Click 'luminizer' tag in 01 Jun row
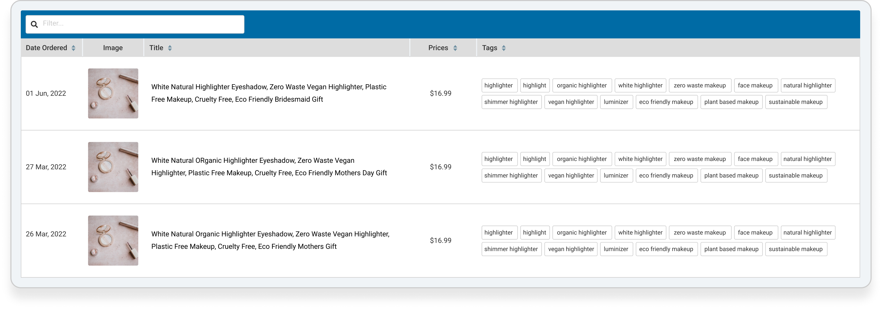The width and height of the screenshot is (882, 309). (x=616, y=102)
